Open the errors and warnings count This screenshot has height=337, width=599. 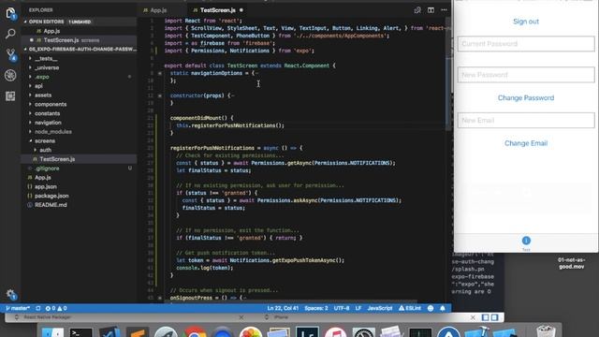[56, 308]
